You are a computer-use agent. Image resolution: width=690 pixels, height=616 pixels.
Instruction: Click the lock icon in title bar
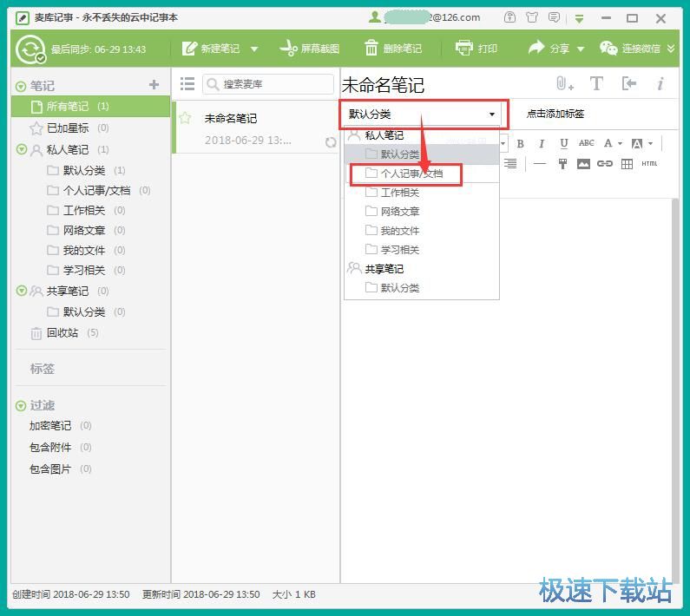pyautogui.click(x=509, y=17)
